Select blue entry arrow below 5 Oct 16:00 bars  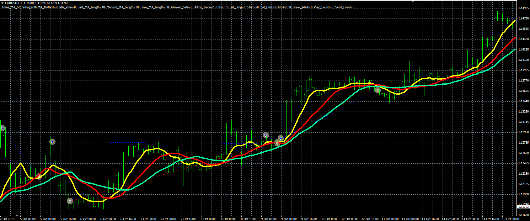[x=70, y=201]
